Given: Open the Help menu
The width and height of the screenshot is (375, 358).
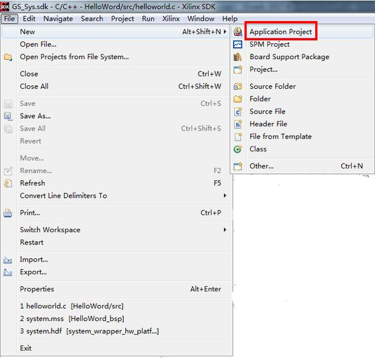Looking at the screenshot, I should click(230, 19).
